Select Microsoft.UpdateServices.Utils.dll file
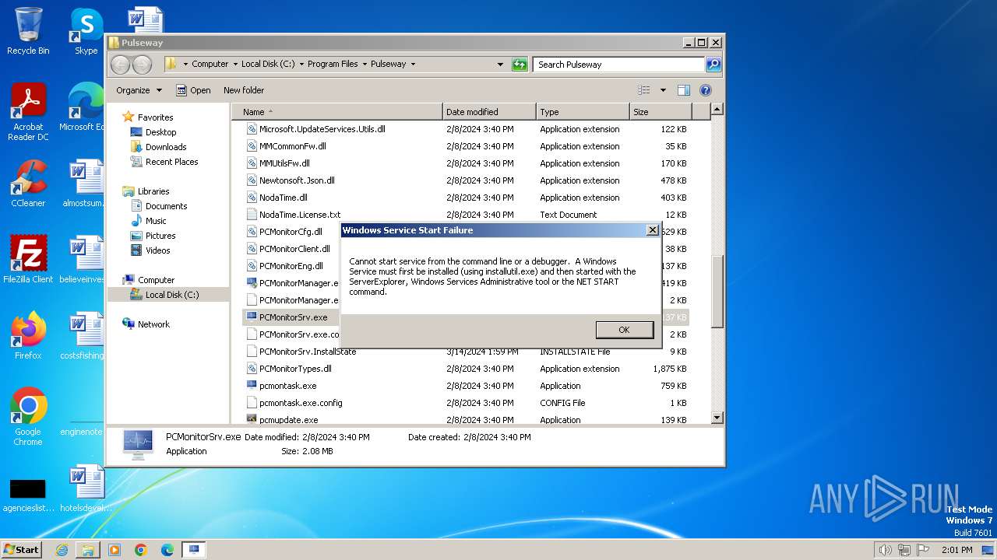 click(x=322, y=129)
